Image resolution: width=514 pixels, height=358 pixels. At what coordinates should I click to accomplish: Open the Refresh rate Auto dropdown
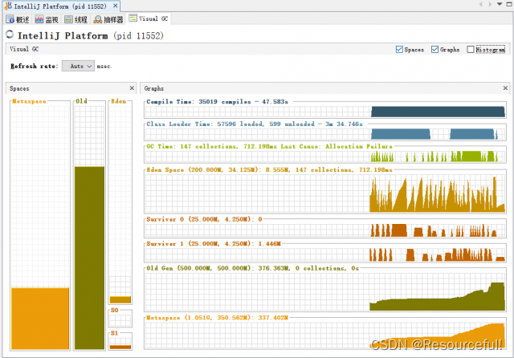point(78,66)
